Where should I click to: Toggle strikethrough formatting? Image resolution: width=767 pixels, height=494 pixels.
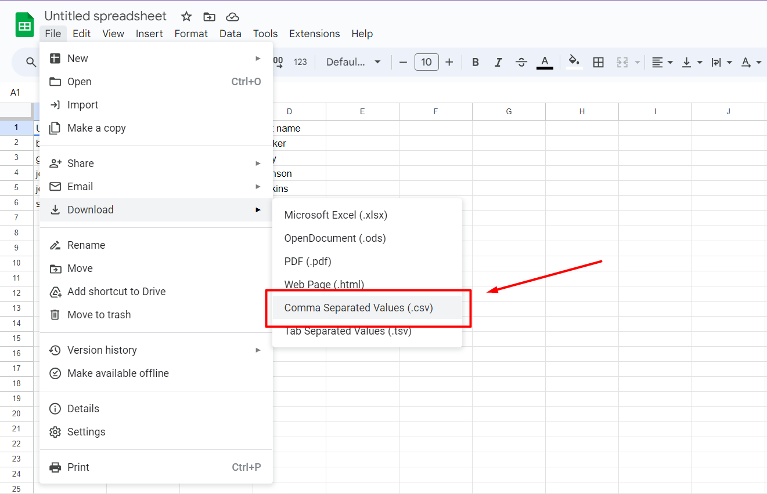(521, 62)
